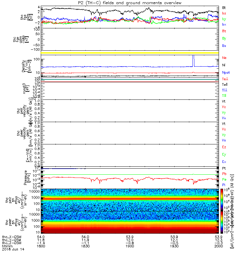Click the yellow status bar strip

130,53
